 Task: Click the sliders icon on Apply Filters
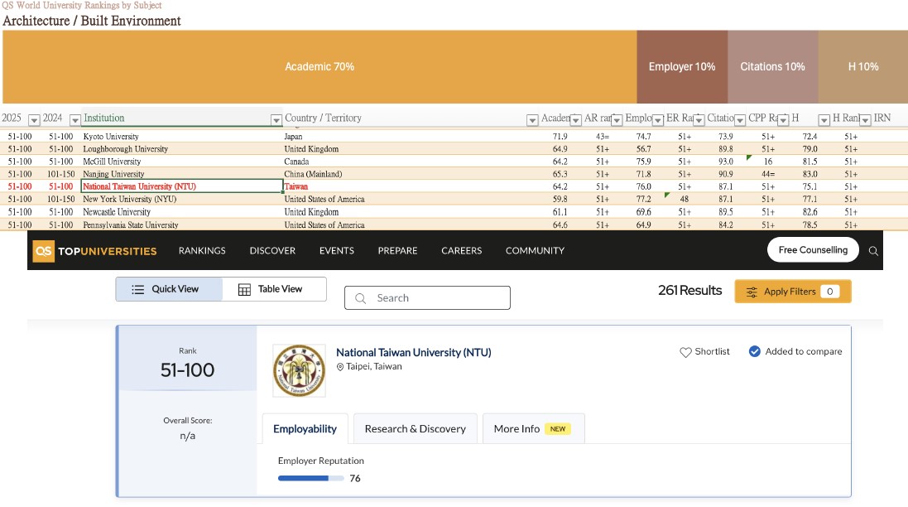[x=752, y=292]
